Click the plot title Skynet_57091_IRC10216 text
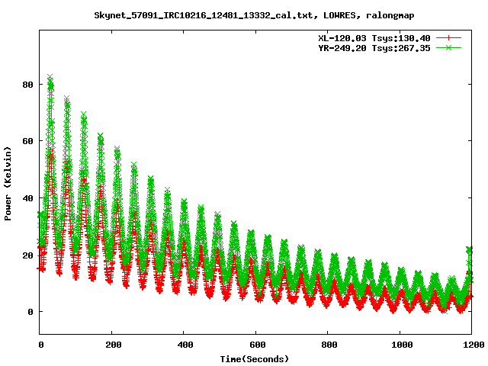Viewport: 488px width, 366px height. tap(254, 15)
